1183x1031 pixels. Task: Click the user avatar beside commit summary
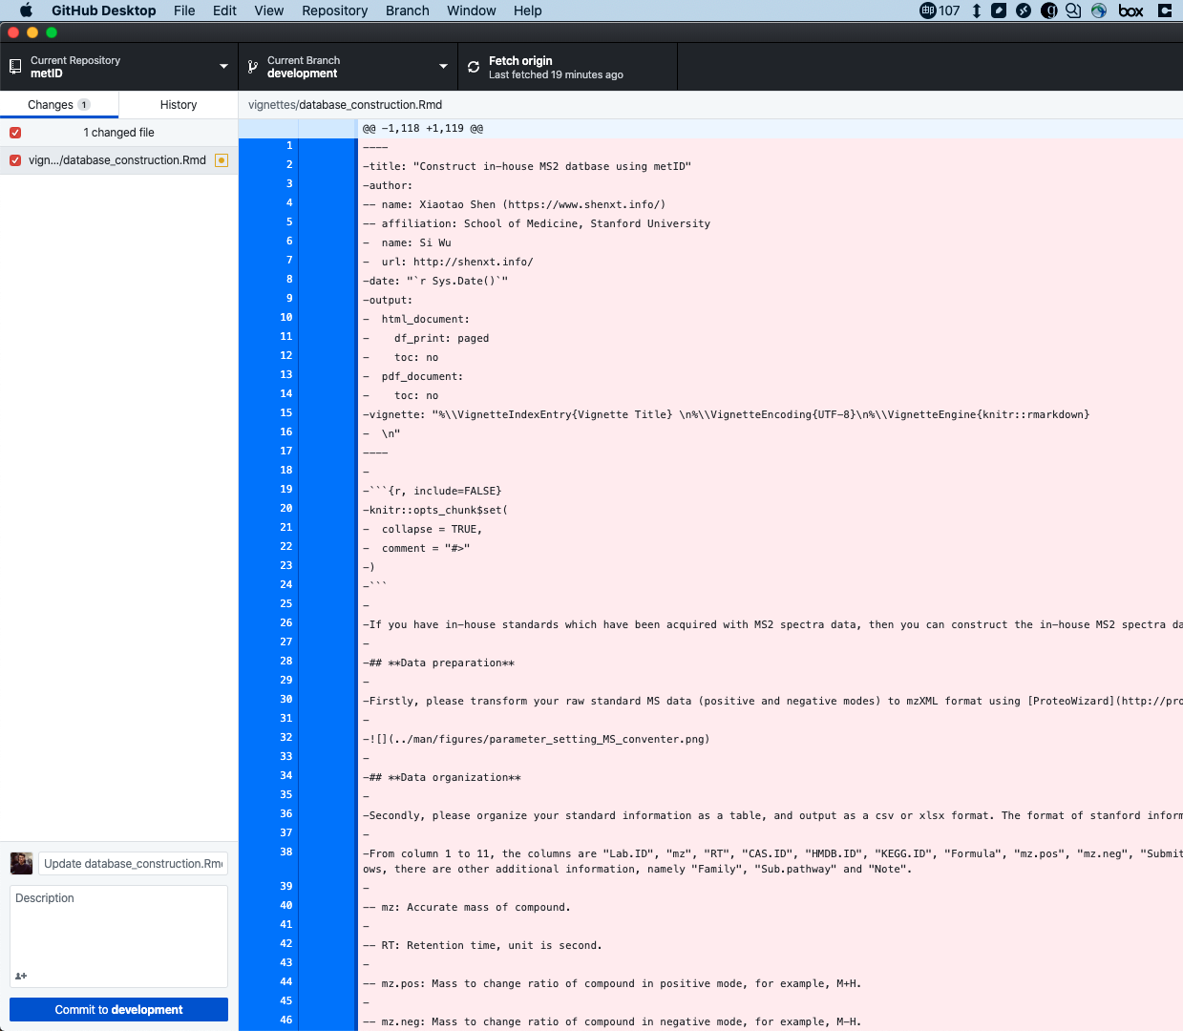pyautogui.click(x=21, y=864)
